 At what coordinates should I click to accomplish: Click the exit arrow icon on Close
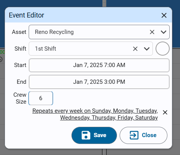point(134,135)
